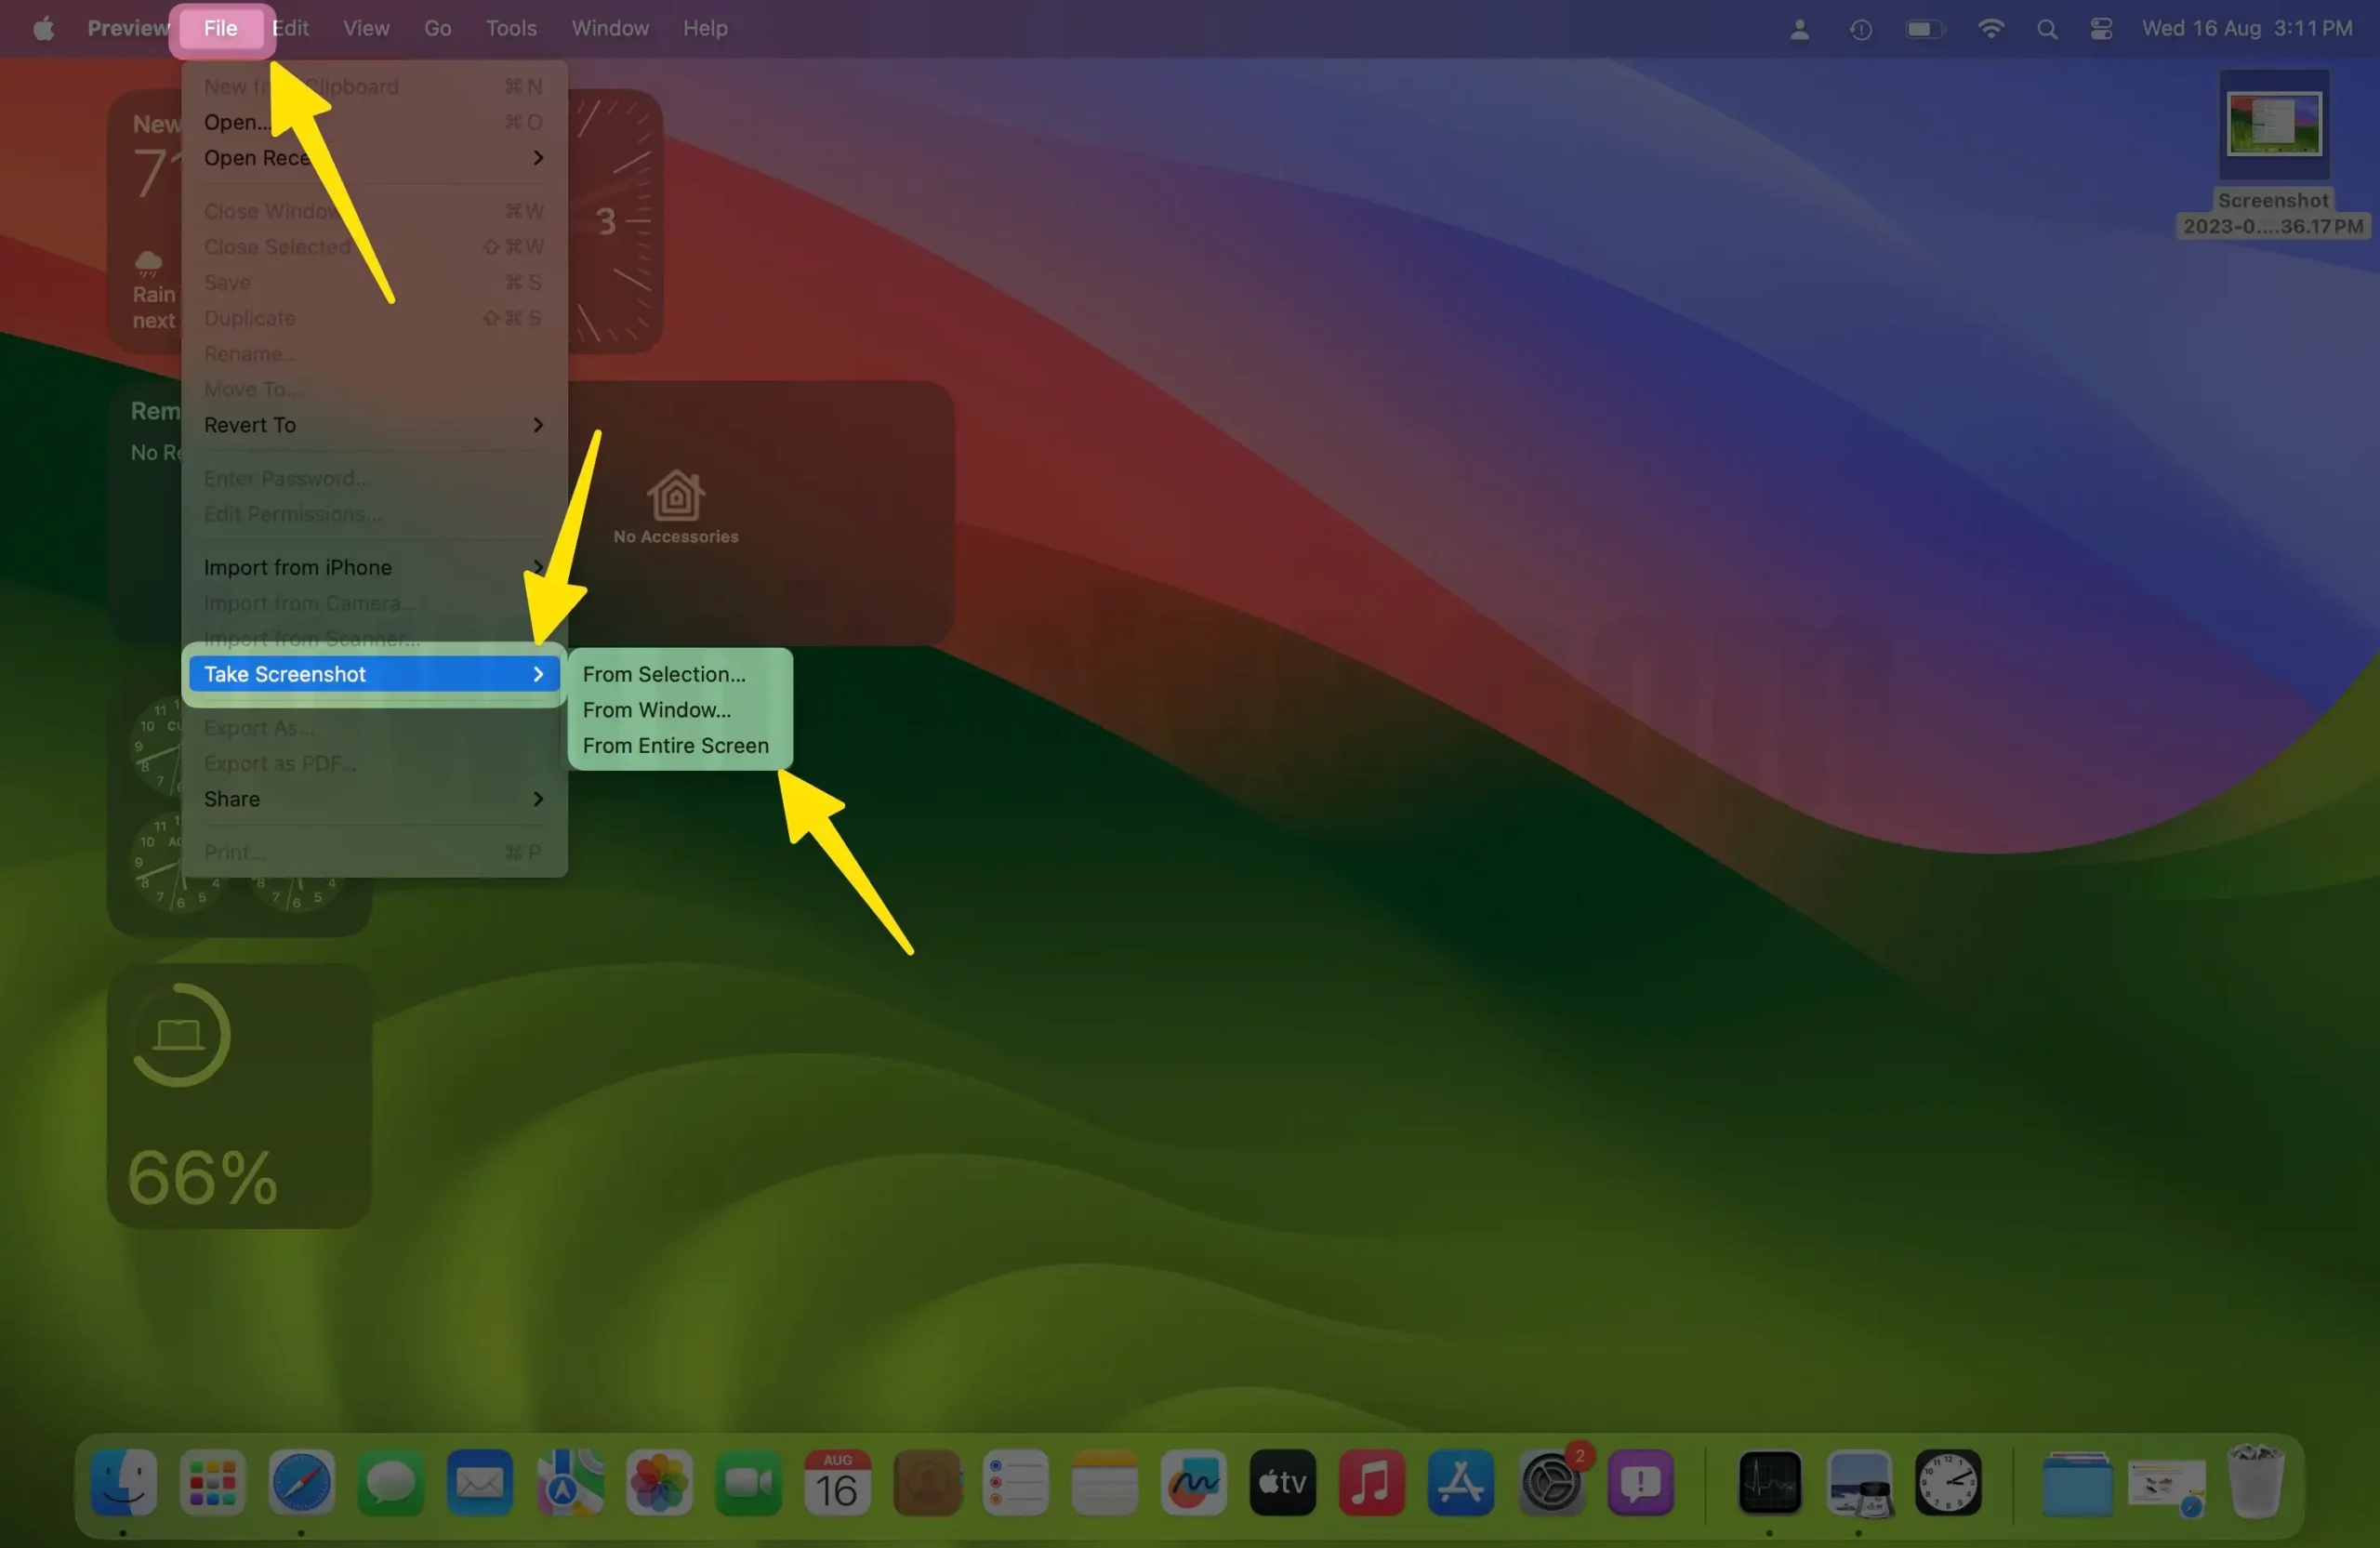This screenshot has height=1548, width=2380.
Task: Open the Time Machine menu bar icon
Action: 1860,29
